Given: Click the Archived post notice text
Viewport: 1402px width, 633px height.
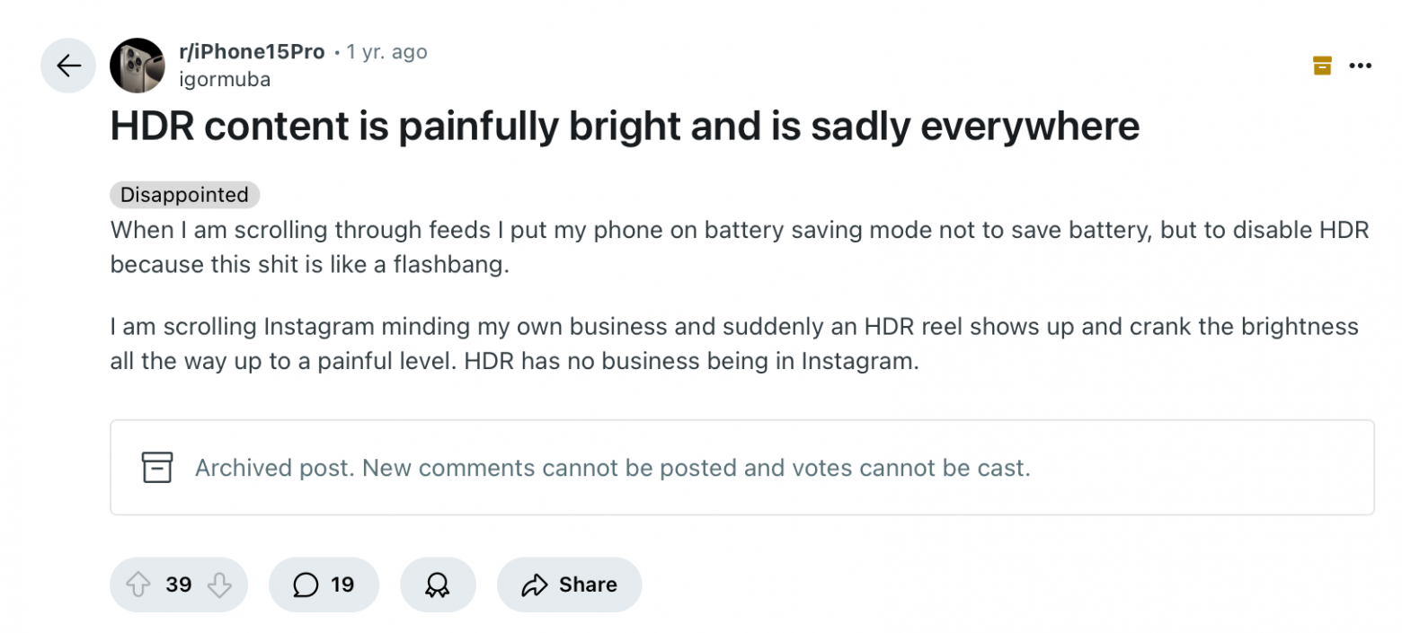Looking at the screenshot, I should tap(612, 468).
